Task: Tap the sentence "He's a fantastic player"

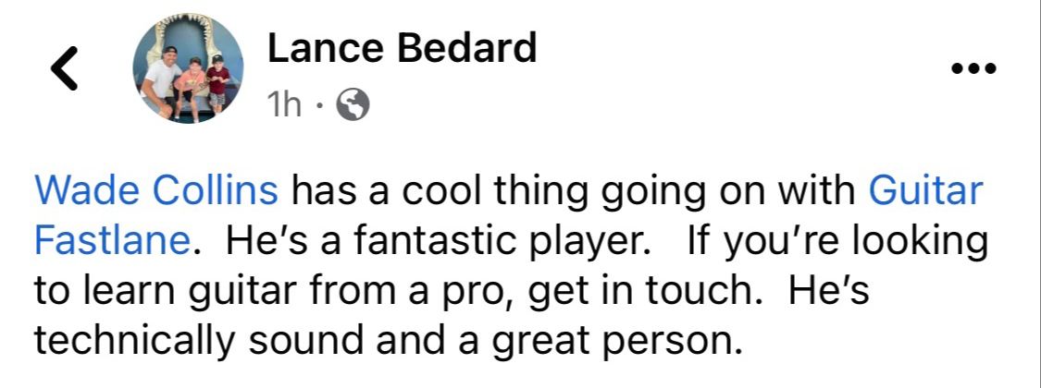Action: click(432, 241)
